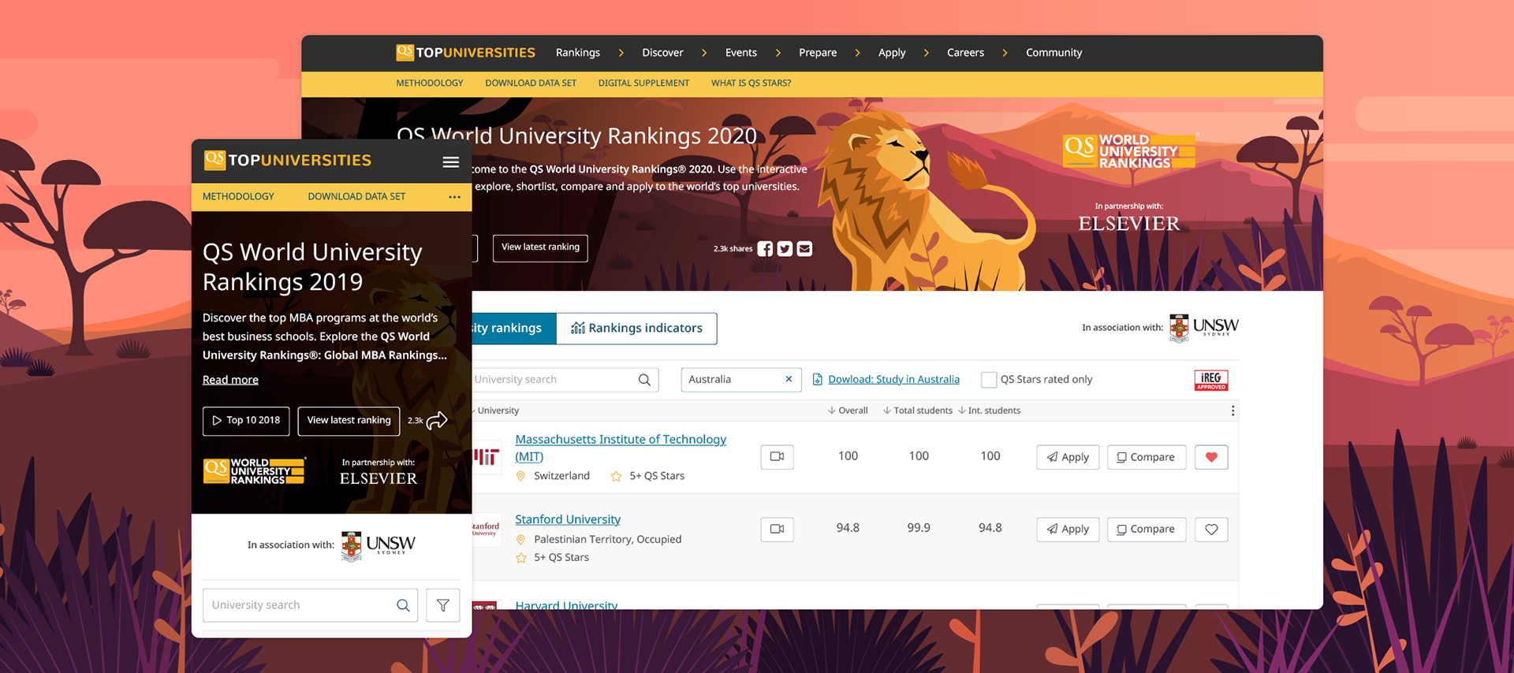Open DOWNLOAD DATA SET in desktop yellow bar
This screenshot has height=673, width=1514.
[x=531, y=84]
